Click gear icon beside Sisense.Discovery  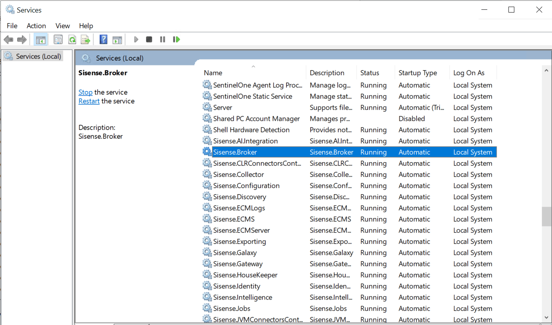207,197
